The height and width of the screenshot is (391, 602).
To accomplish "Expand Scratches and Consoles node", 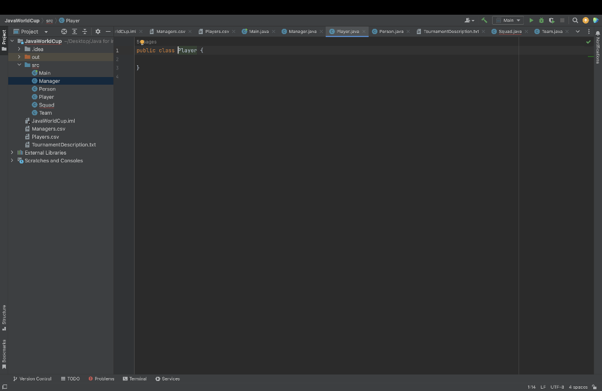I will [11, 160].
